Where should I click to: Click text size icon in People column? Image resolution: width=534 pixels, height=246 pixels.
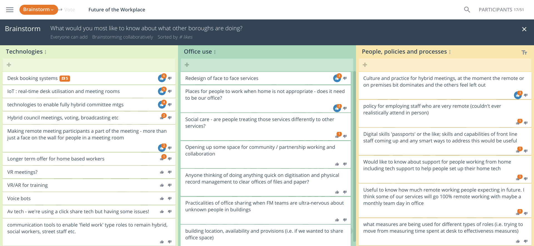(x=524, y=52)
